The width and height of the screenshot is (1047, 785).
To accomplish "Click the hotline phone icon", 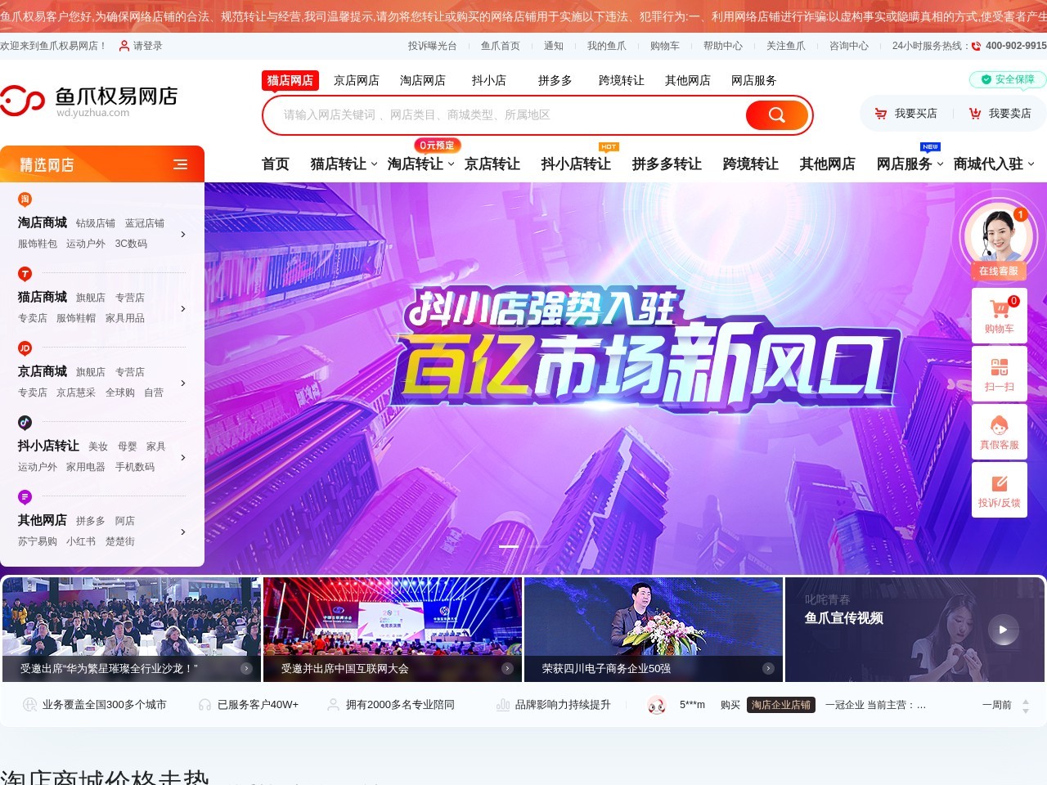I will pyautogui.click(x=977, y=47).
